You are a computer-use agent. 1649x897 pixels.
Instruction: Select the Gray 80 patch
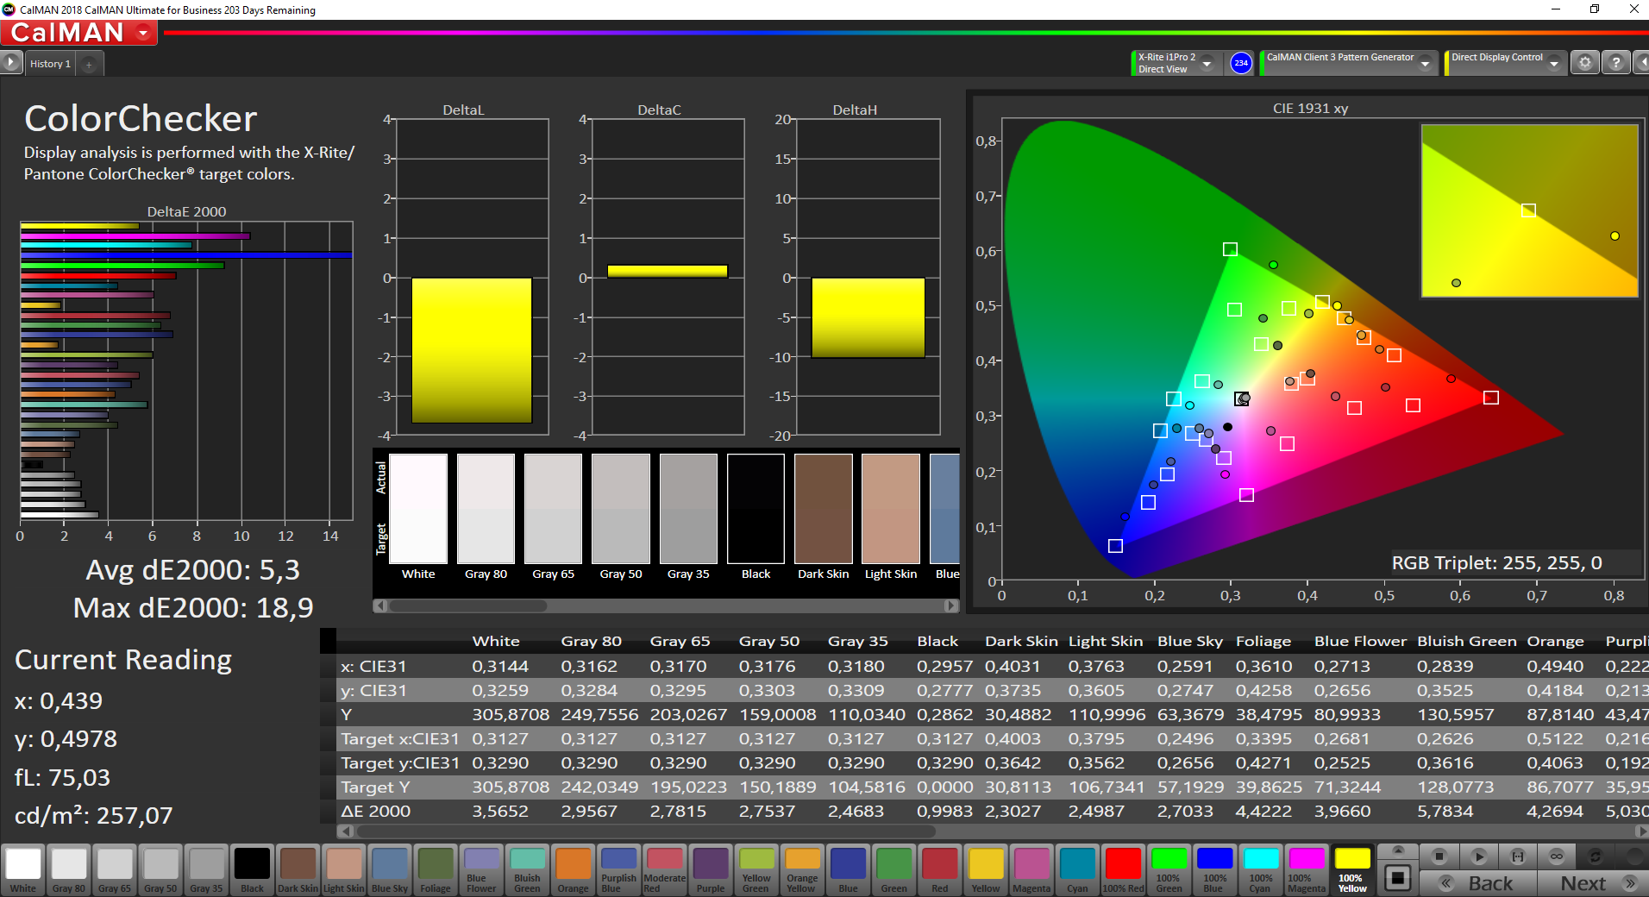click(x=69, y=870)
